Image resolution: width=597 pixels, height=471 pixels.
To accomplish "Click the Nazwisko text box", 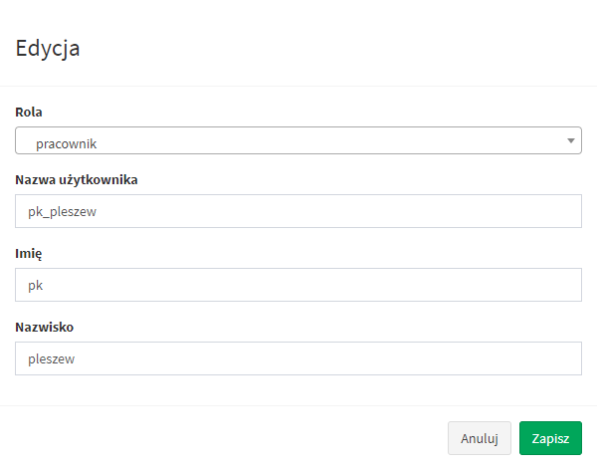I will tap(298, 358).
